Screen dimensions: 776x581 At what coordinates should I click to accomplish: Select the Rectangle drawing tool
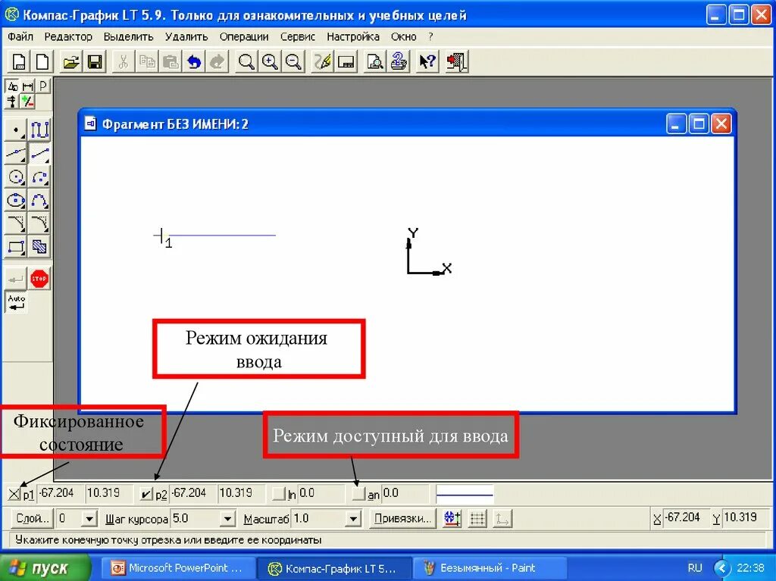click(x=16, y=247)
